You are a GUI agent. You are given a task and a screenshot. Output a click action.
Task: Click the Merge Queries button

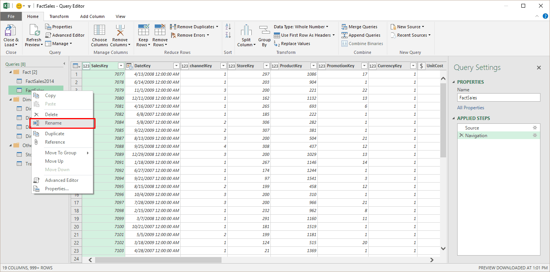point(359,27)
